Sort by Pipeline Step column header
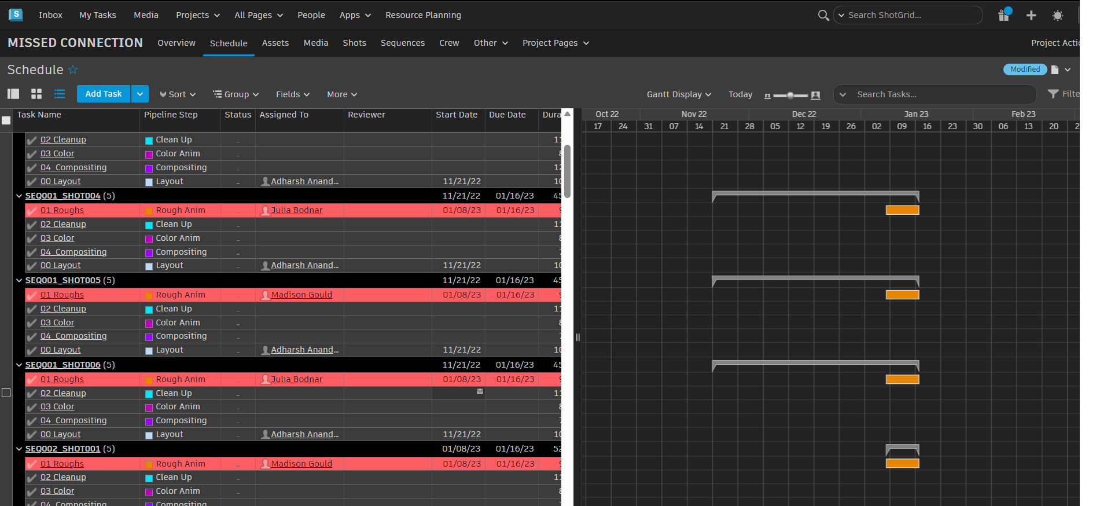The height and width of the screenshot is (506, 1111). [x=170, y=115]
